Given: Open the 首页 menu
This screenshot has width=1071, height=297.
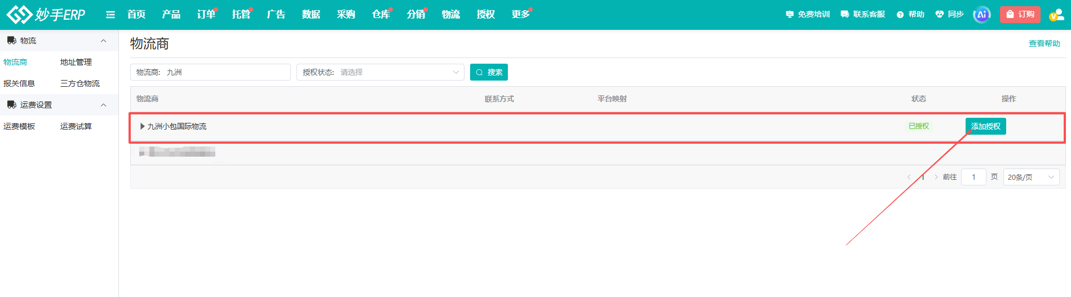Looking at the screenshot, I should click(136, 15).
